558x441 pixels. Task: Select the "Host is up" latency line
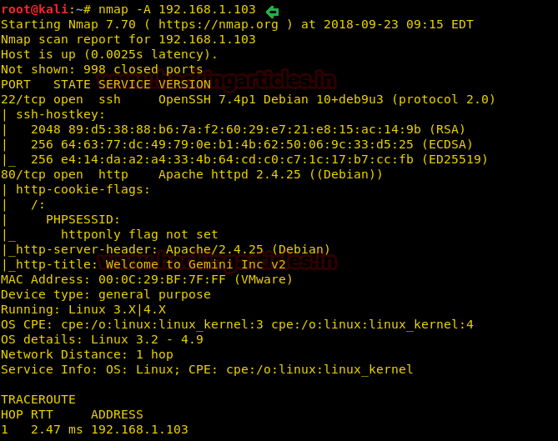pyautogui.click(x=108, y=54)
